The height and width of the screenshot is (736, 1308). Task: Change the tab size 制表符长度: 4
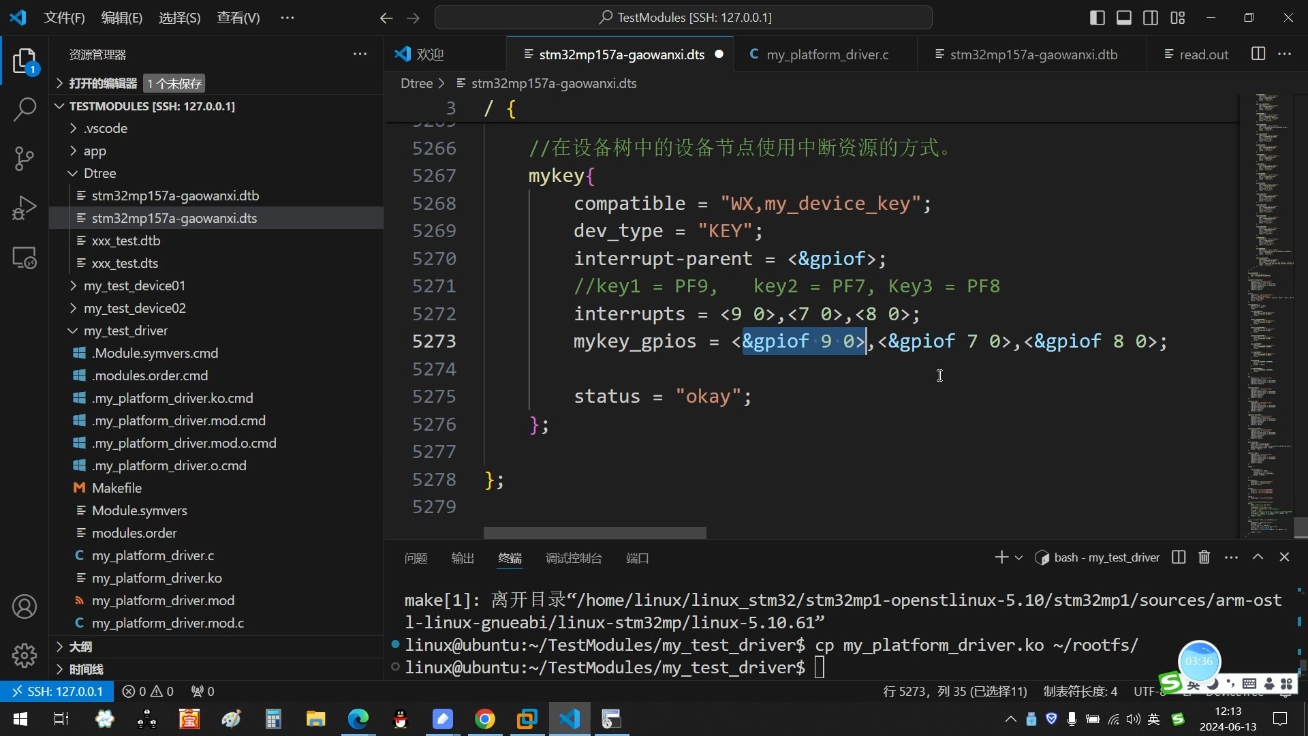(x=1080, y=691)
